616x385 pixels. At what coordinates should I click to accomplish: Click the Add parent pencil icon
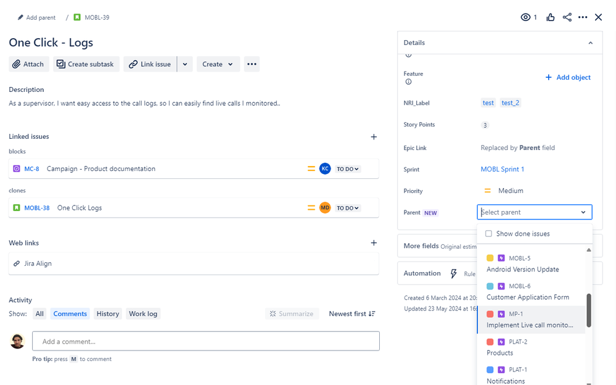coord(20,17)
